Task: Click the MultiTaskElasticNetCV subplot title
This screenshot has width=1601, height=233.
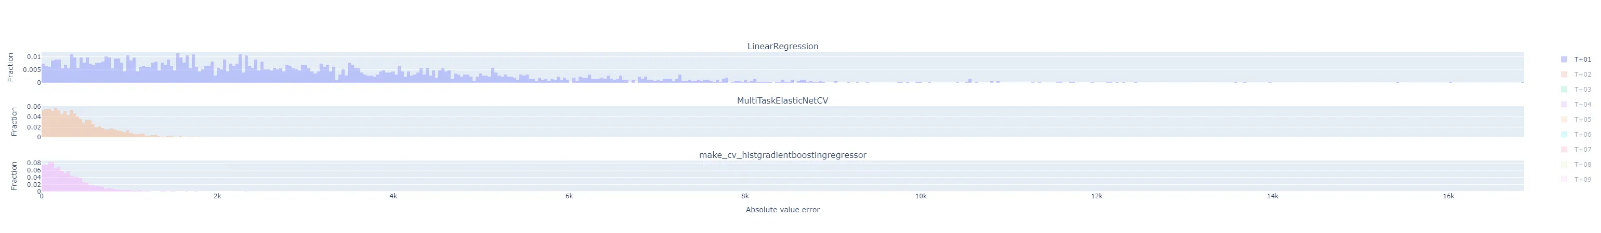Action: 782,100
